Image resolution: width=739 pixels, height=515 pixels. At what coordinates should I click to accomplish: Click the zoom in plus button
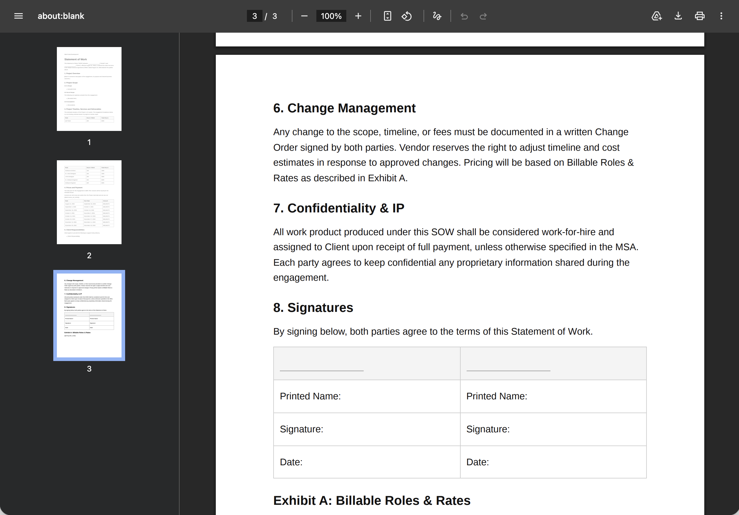358,16
